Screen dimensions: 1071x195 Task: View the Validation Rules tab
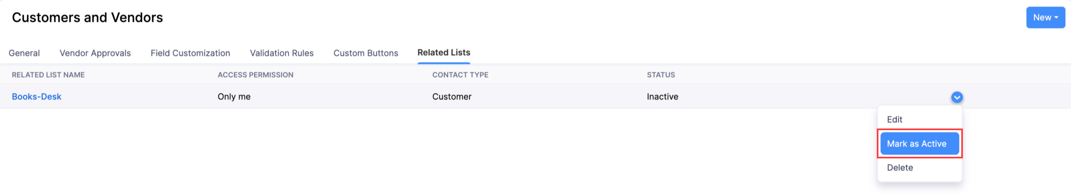(x=282, y=53)
